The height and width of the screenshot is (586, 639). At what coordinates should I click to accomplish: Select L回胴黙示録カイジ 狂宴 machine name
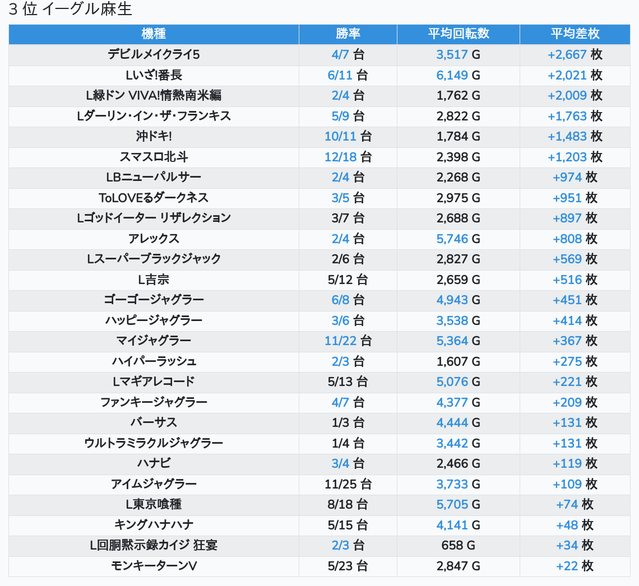[154, 545]
